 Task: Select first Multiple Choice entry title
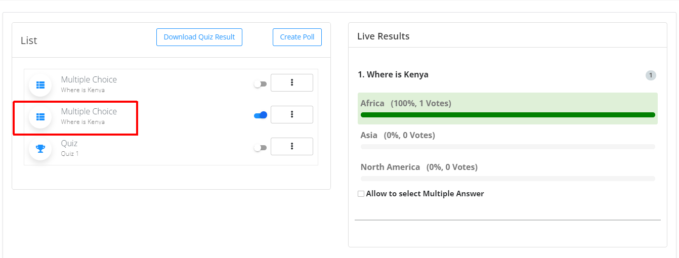coord(89,79)
